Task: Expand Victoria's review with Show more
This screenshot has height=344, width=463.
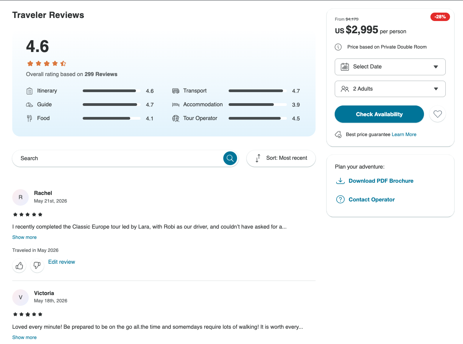Action: point(25,338)
